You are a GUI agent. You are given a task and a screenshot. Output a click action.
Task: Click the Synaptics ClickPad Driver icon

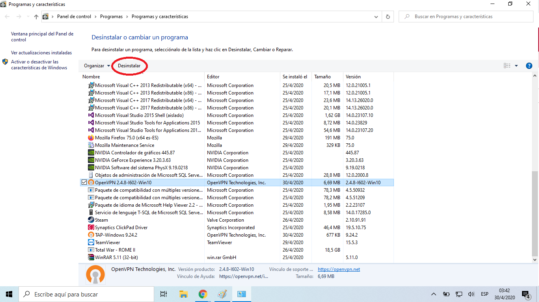(91, 228)
